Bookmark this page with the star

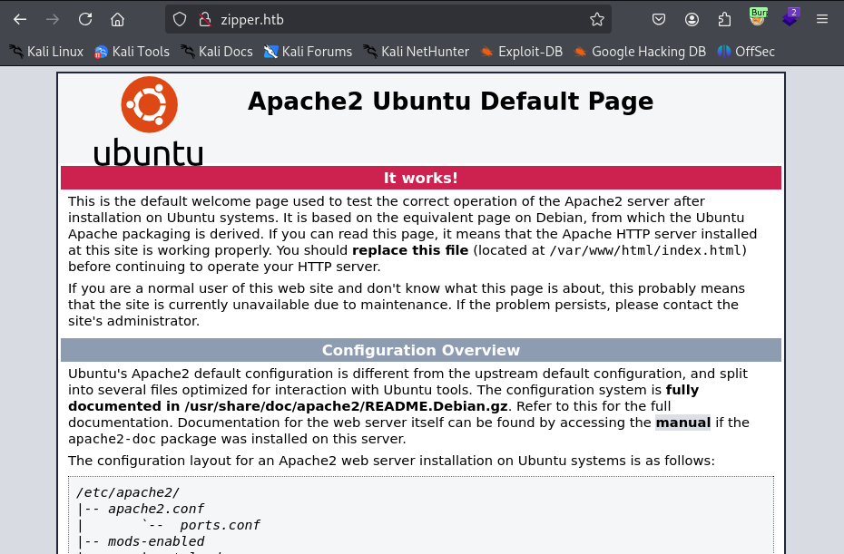pos(596,20)
